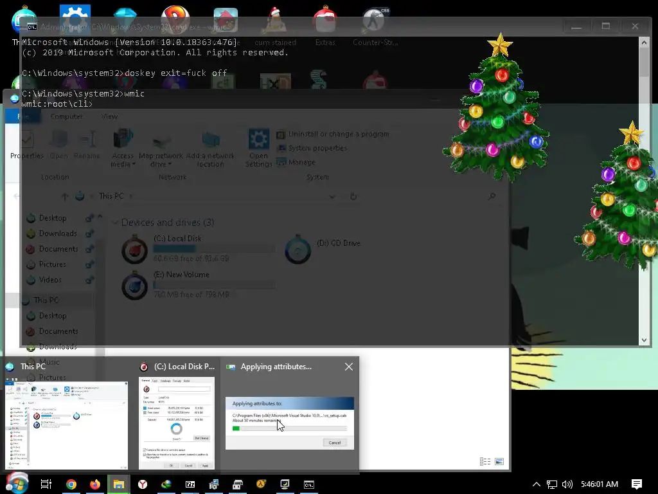This screenshot has height=494, width=658.
Task: Click the File Explorer taskbar icon
Action: (x=119, y=484)
